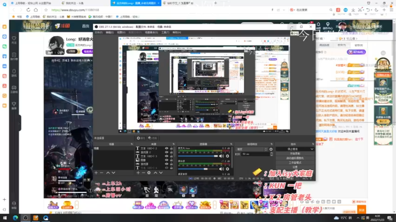Mute the media source channel in OBS mixer
Viewport: 396px width, 222px height.
click(x=221, y=169)
